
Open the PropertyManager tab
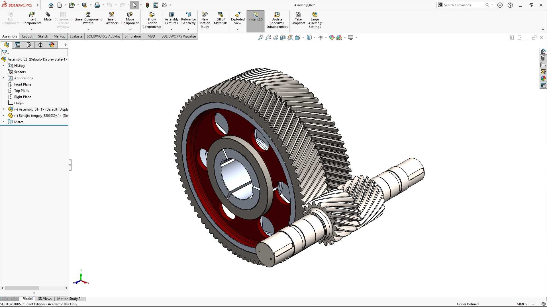coord(18,45)
